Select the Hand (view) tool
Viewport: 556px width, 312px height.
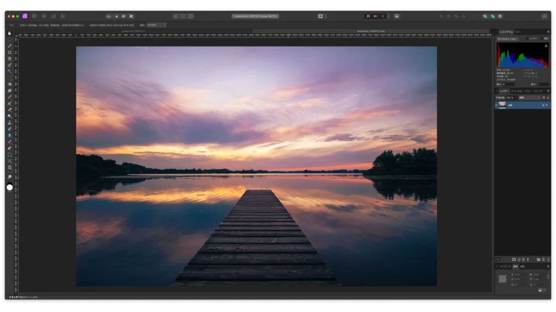click(x=9, y=33)
